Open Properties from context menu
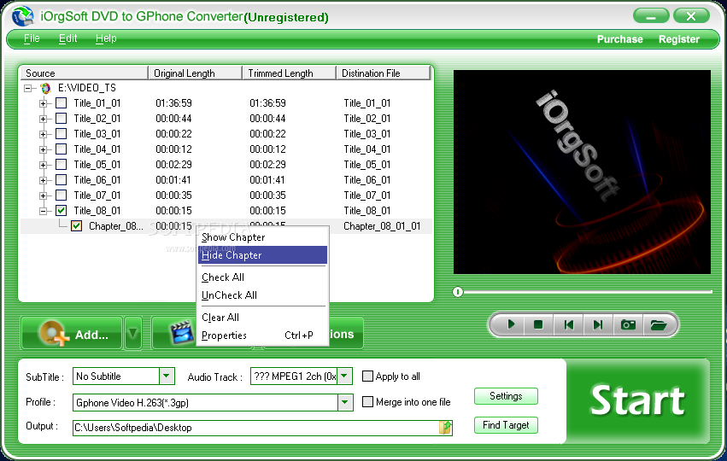The width and height of the screenshot is (727, 461). tap(262, 336)
